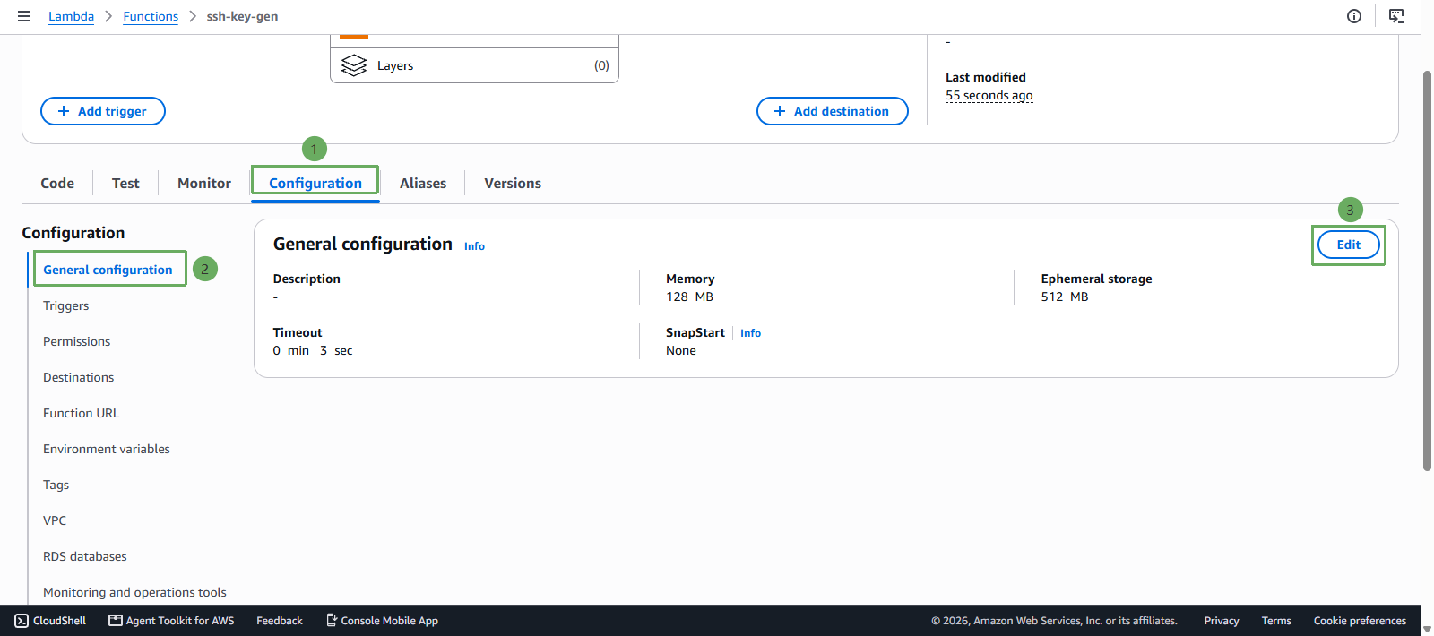
Task: Click the scrollbar down arrow
Action: click(1427, 629)
